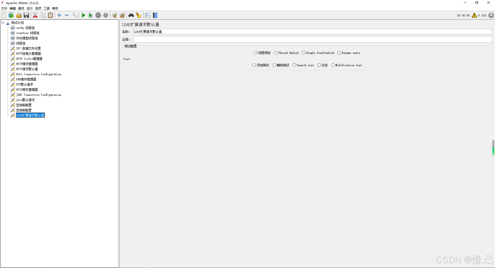Select the highlighted LDAP扩展请求默认值 node
Screen dimensions: 495x268
[x=30, y=115]
